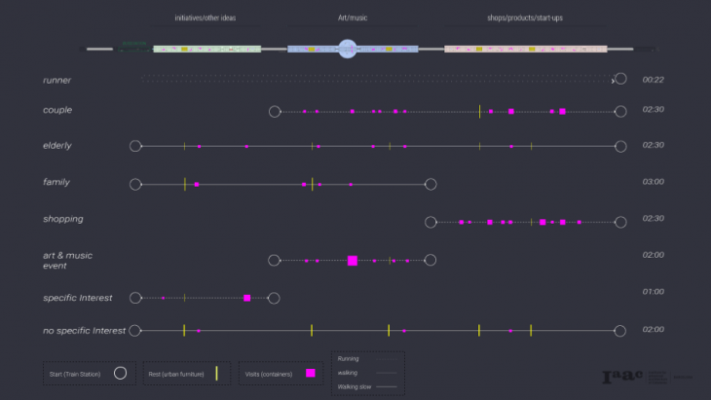711x400 pixels.
Task: Click the yellow Rest (urban furniture) legend bar
Action: (x=216, y=373)
